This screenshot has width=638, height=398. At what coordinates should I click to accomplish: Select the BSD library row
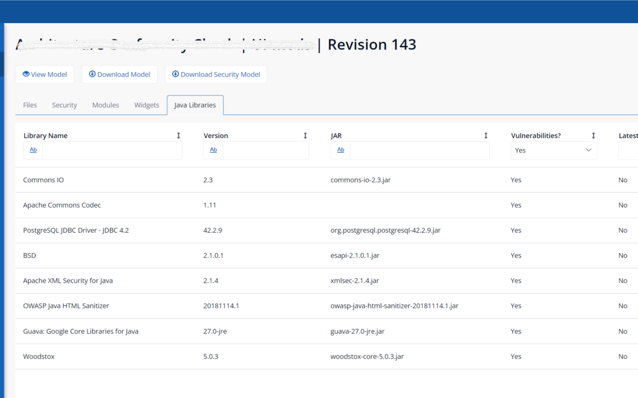click(x=327, y=255)
